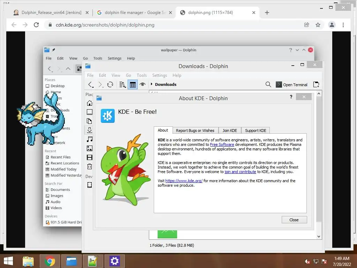357x268 pixels.
Task: Click the question mark help button in About KDE
Action: click(291, 97)
